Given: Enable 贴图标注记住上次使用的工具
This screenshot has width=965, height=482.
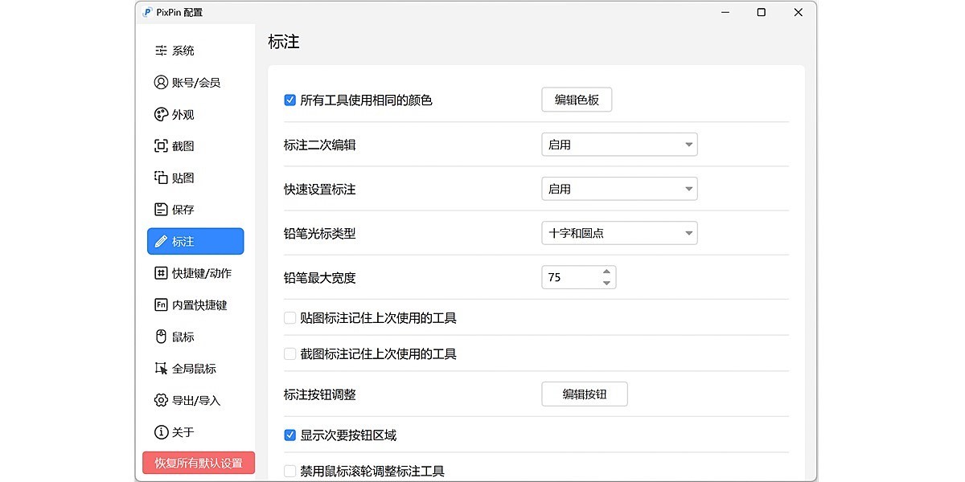Looking at the screenshot, I should coord(289,317).
